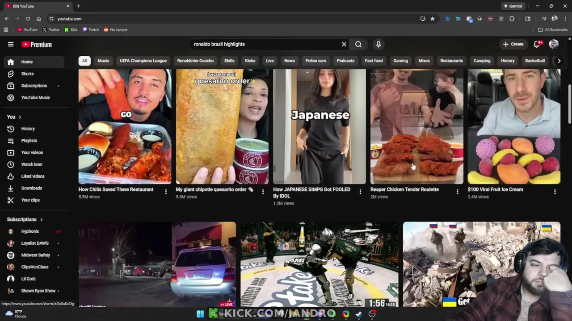Start voice search with microphone icon
This screenshot has width=572, height=321.
(379, 44)
